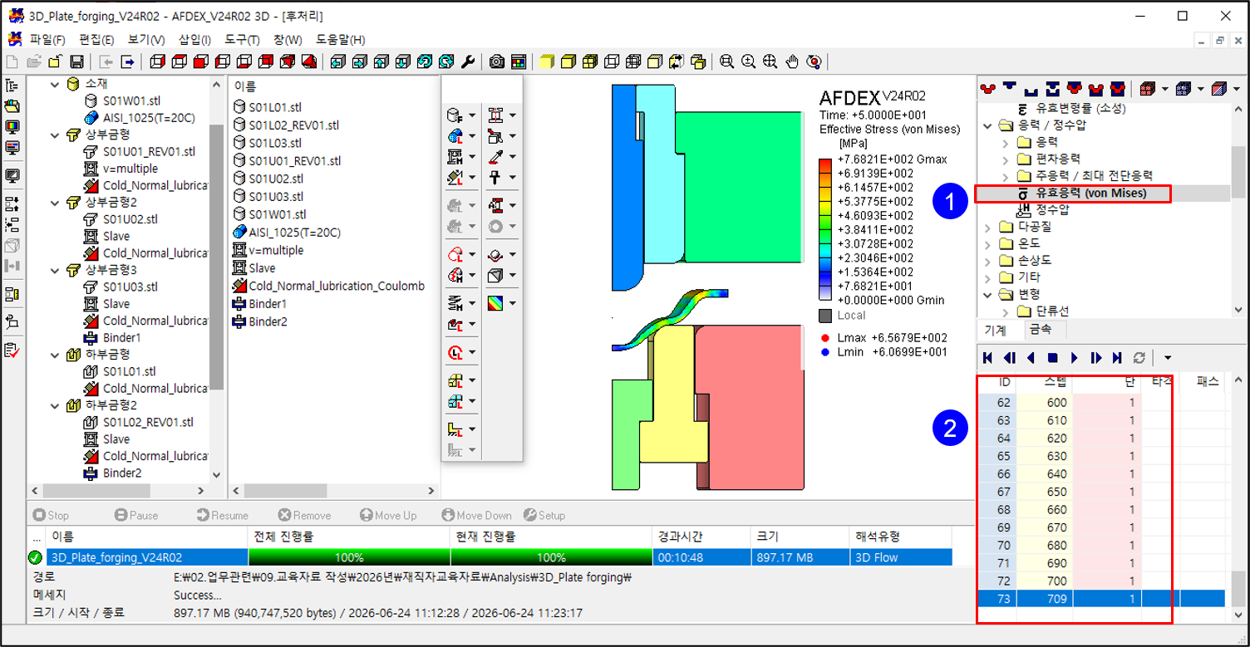The image size is (1250, 647).
Task: Open the 편집(E) menu
Action: click(96, 39)
